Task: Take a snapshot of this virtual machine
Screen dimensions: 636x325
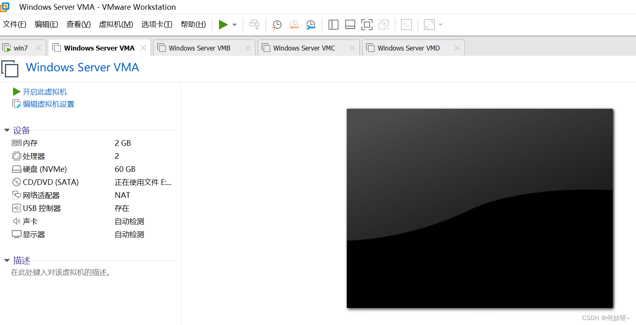Action: click(x=277, y=24)
